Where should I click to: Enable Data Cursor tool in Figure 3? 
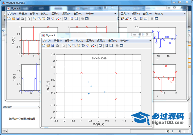pos(87,46)
